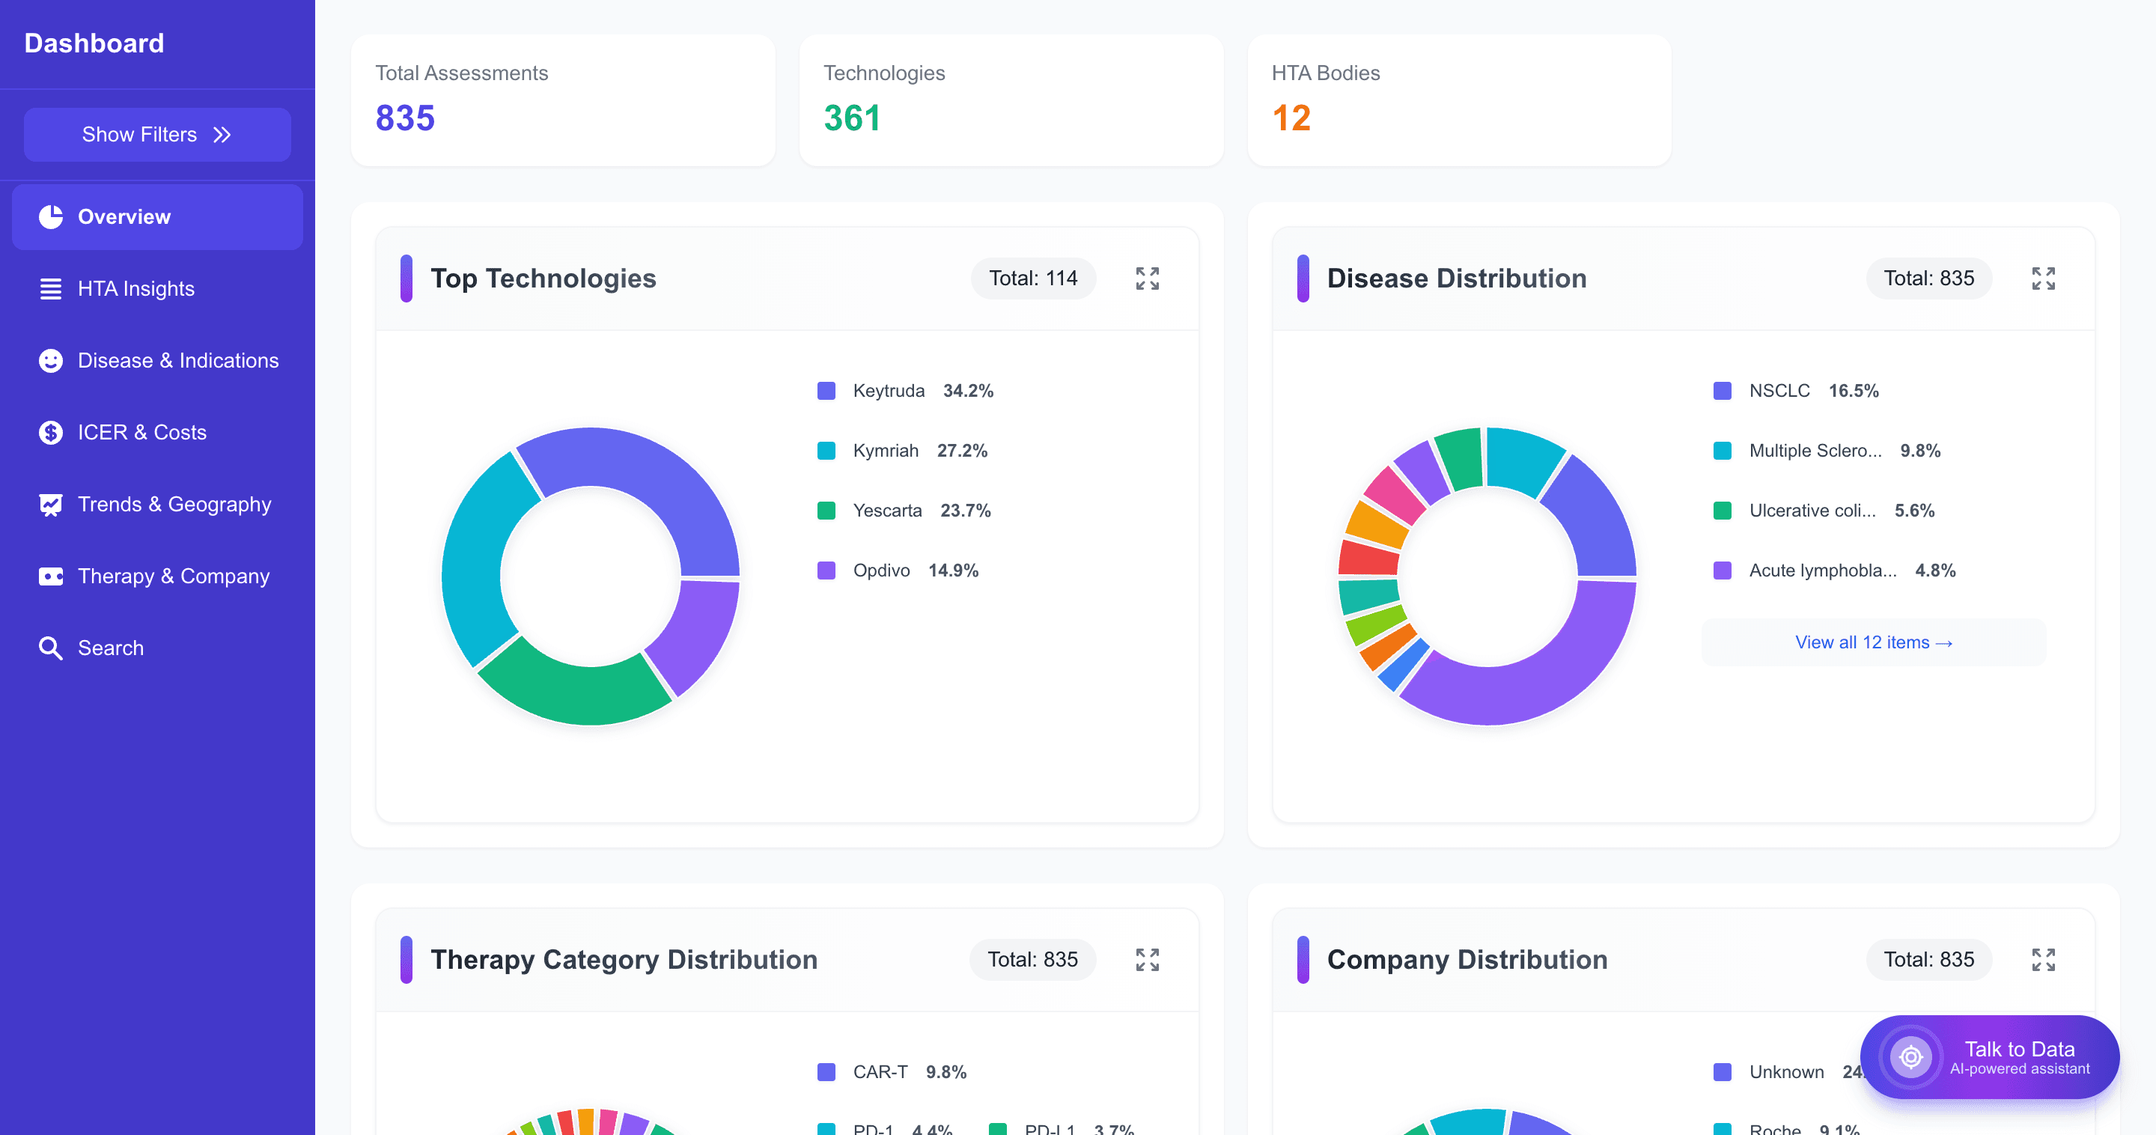This screenshot has width=2156, height=1135.
Task: Expand the Disease Distribution chart fullscreen
Action: click(x=2043, y=279)
